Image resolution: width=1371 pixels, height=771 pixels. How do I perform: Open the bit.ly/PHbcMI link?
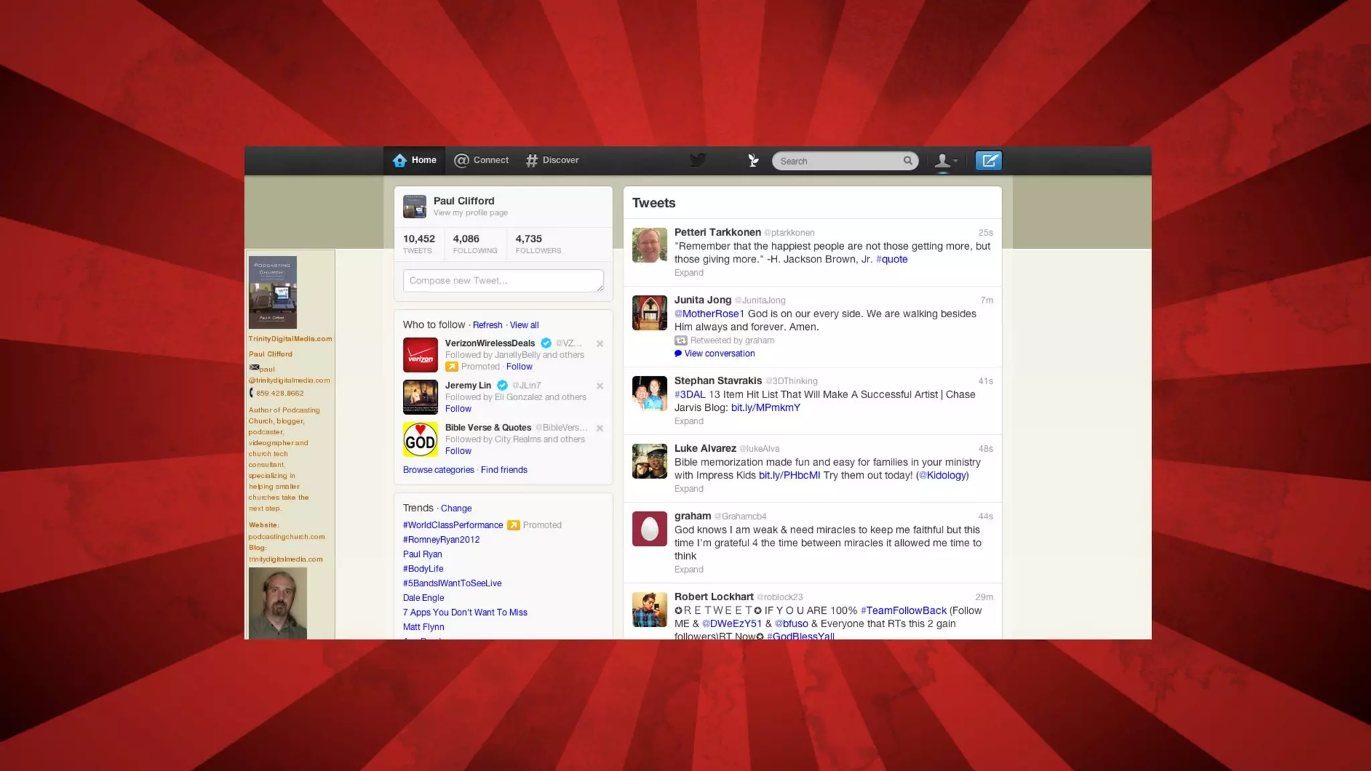789,476
